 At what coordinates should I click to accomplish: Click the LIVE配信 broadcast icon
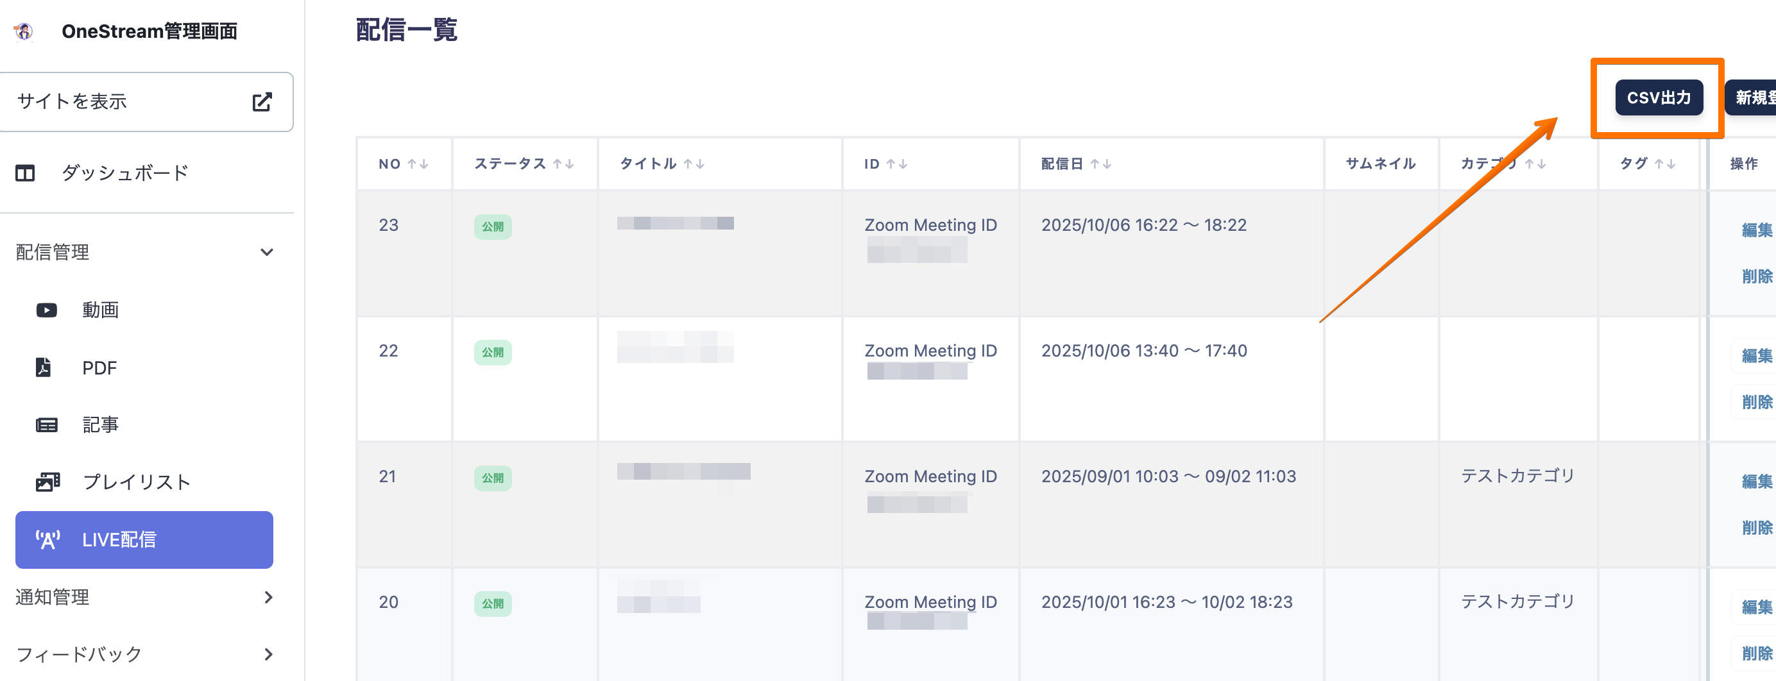pyautogui.click(x=47, y=540)
